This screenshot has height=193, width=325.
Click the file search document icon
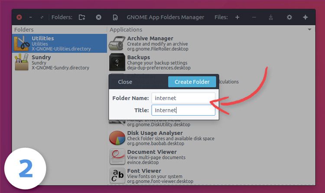point(115,18)
